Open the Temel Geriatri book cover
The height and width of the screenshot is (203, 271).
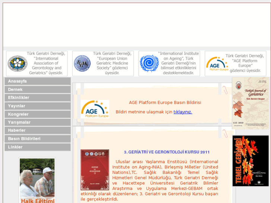[250, 161]
